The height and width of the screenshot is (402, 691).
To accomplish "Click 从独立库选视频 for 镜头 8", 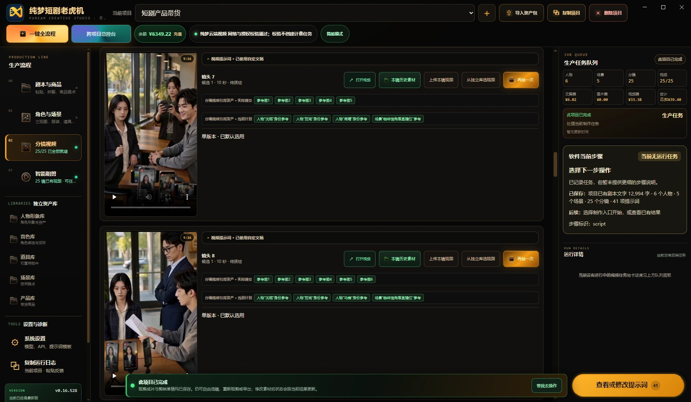I will pyautogui.click(x=481, y=259).
